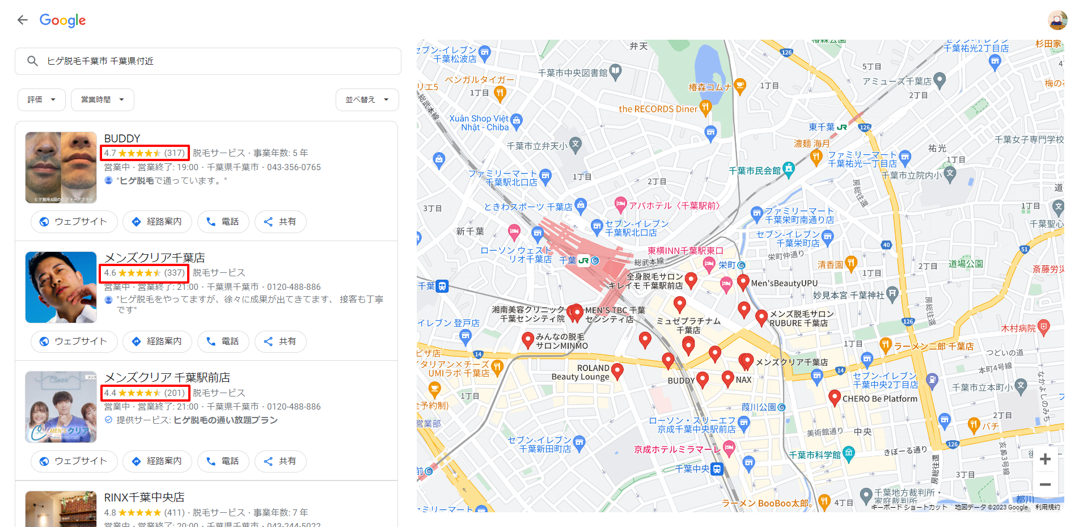Click the 千葉市中央図書館 map marker
This screenshot has height=527, width=1079.
coord(615,71)
